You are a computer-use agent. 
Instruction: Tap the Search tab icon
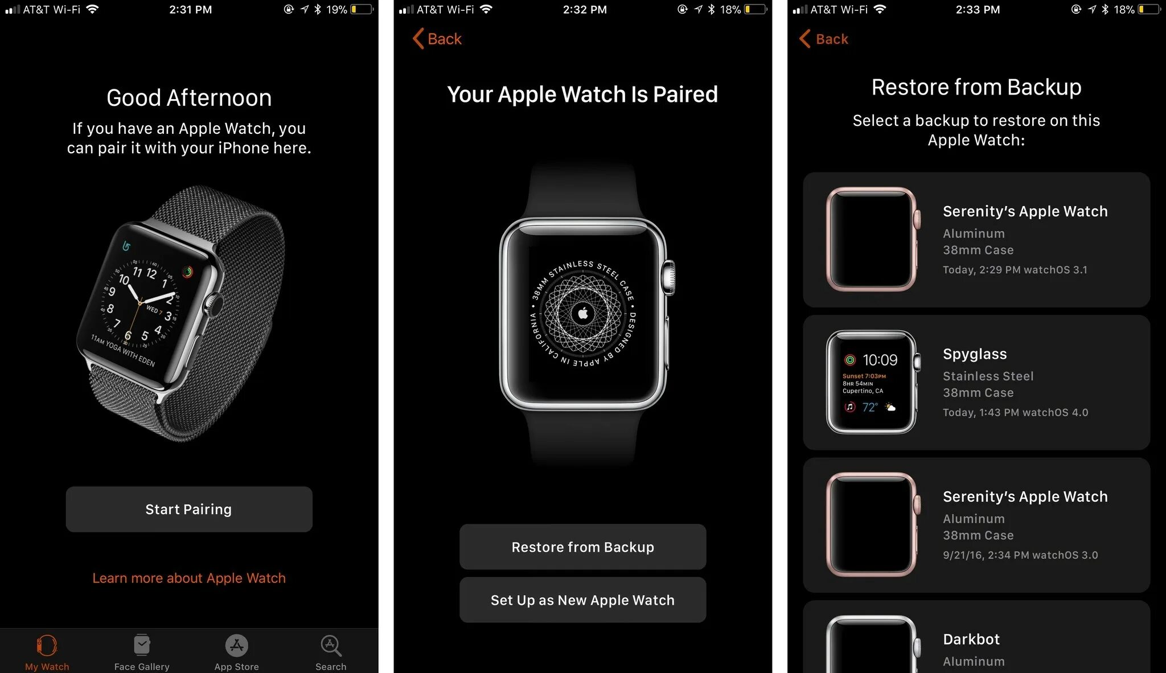coord(330,646)
